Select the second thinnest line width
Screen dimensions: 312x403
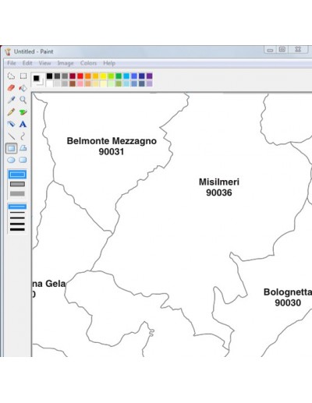point(17,213)
